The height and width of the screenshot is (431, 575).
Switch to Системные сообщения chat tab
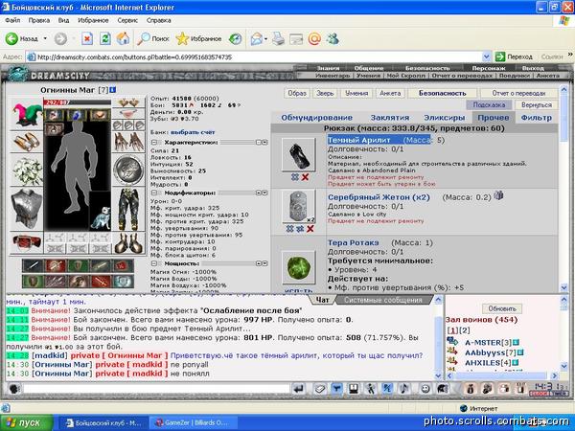point(383,300)
